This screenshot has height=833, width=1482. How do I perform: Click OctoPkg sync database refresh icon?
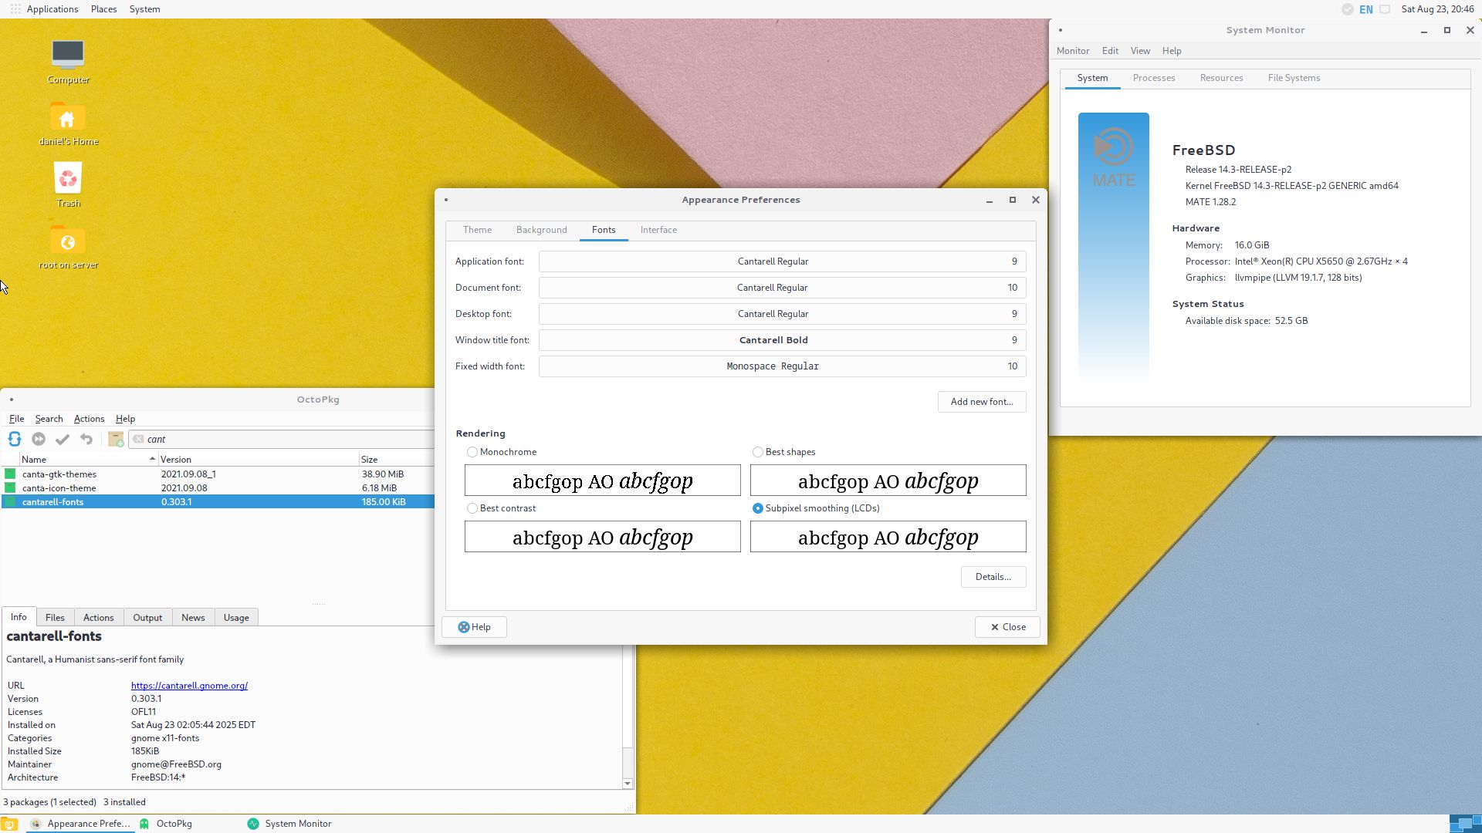[15, 439]
